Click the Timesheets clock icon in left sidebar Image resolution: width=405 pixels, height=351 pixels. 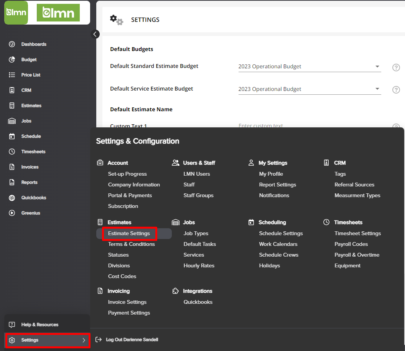(x=12, y=152)
